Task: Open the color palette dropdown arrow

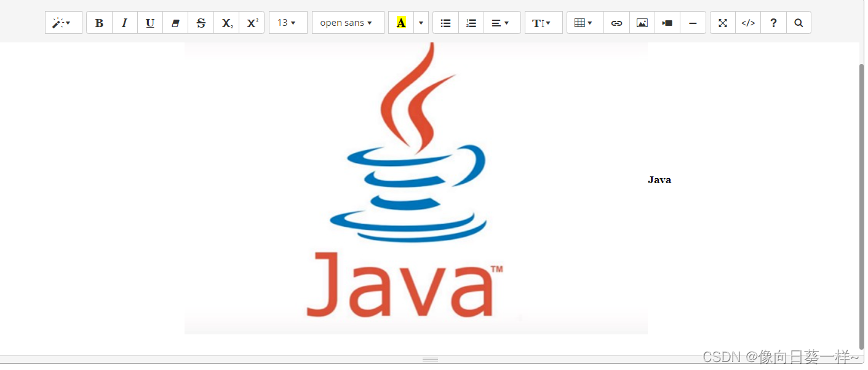Action: tap(421, 23)
